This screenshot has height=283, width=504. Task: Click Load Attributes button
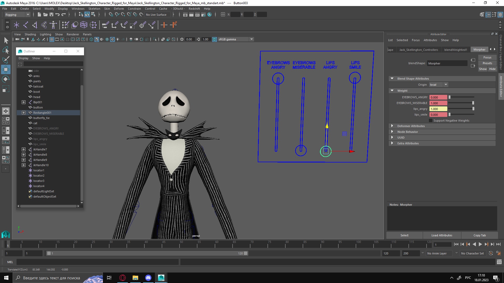(442, 235)
